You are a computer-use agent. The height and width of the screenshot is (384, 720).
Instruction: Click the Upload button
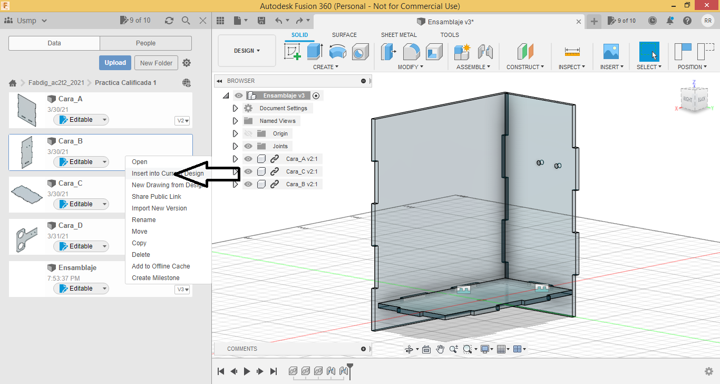click(x=115, y=63)
